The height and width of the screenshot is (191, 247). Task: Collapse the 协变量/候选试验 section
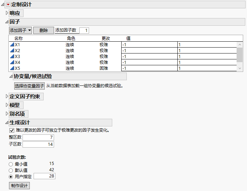pyautogui.click(x=11, y=76)
